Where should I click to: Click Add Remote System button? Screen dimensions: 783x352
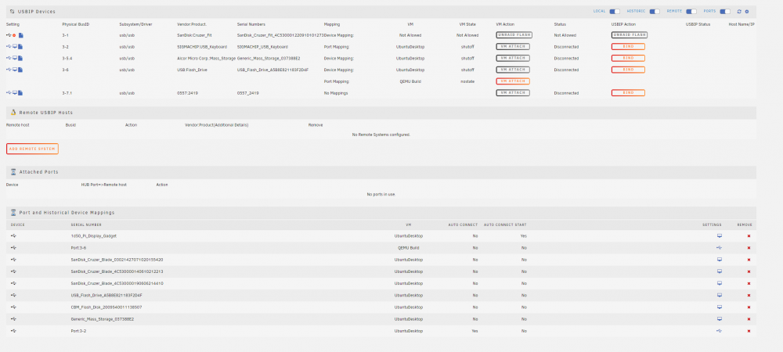32,149
